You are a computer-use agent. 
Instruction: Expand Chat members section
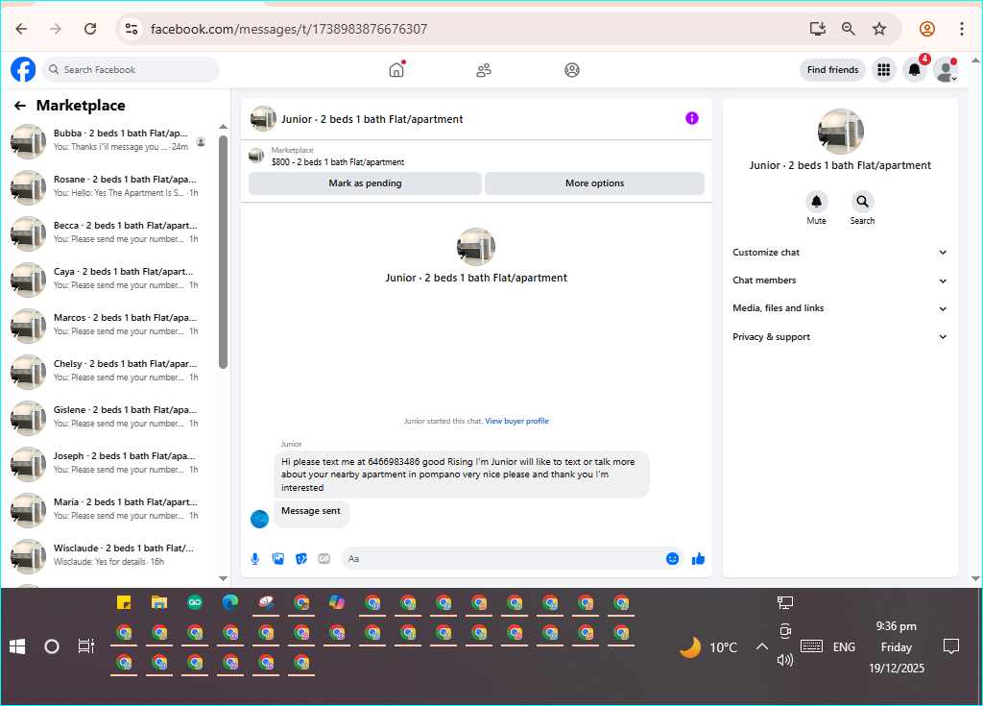point(840,280)
